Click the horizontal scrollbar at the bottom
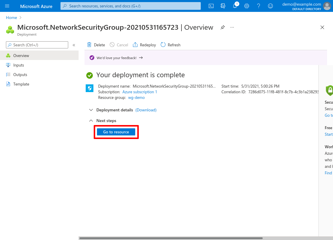Screen dimensions: 333x240 171,238
